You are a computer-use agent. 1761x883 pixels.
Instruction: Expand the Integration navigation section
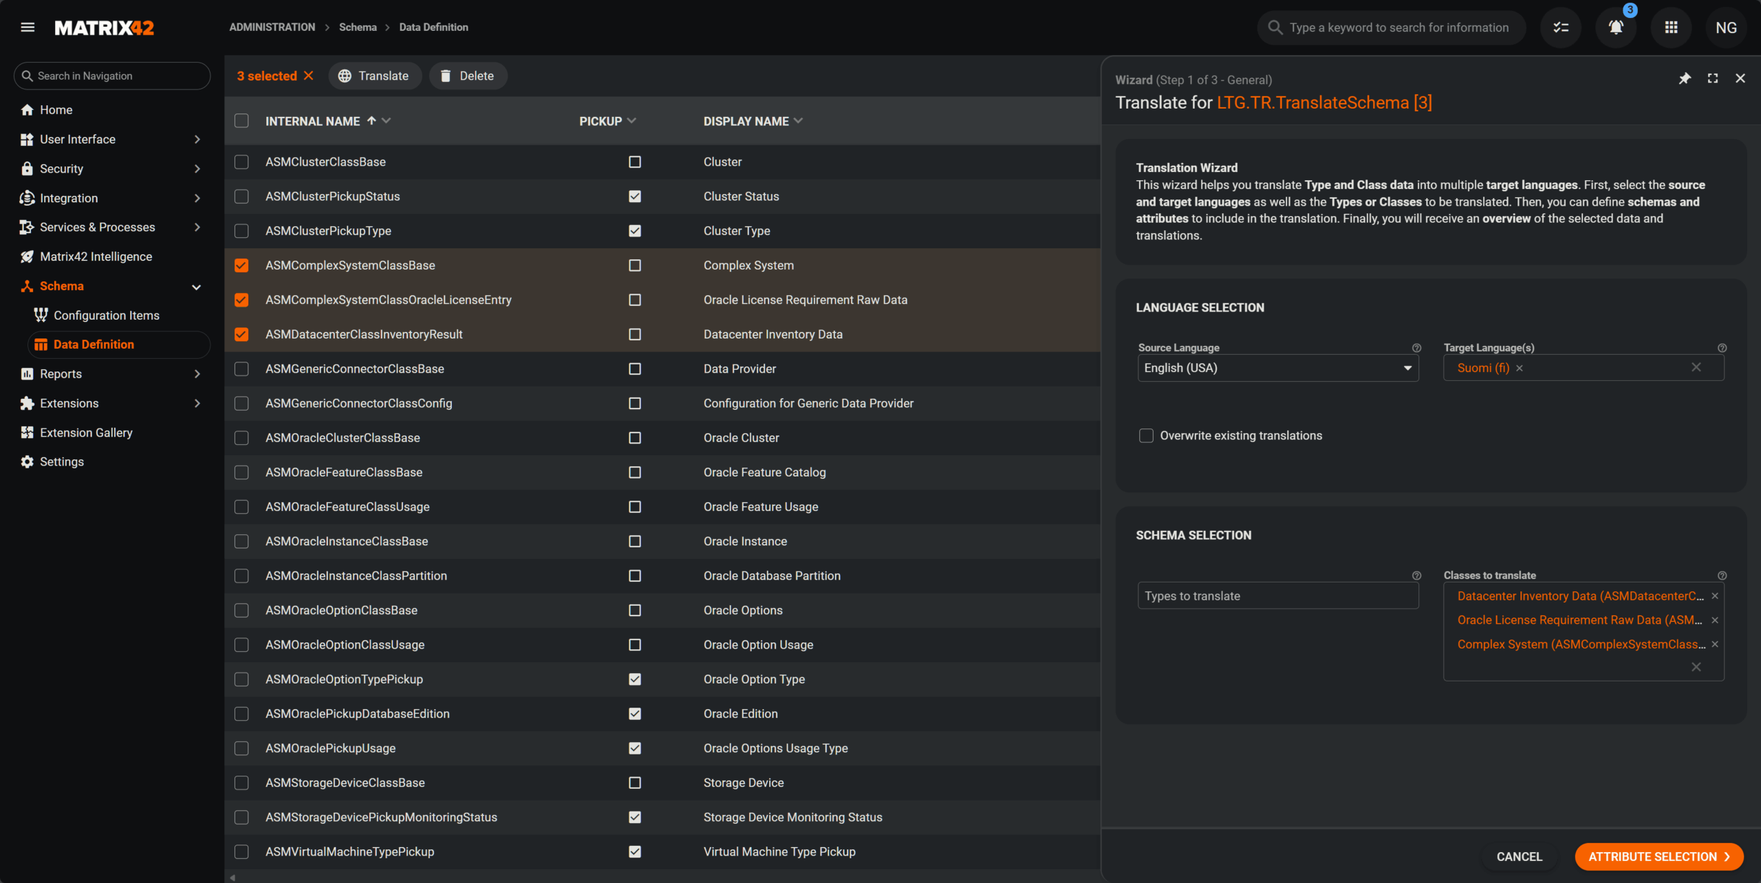[x=197, y=198]
